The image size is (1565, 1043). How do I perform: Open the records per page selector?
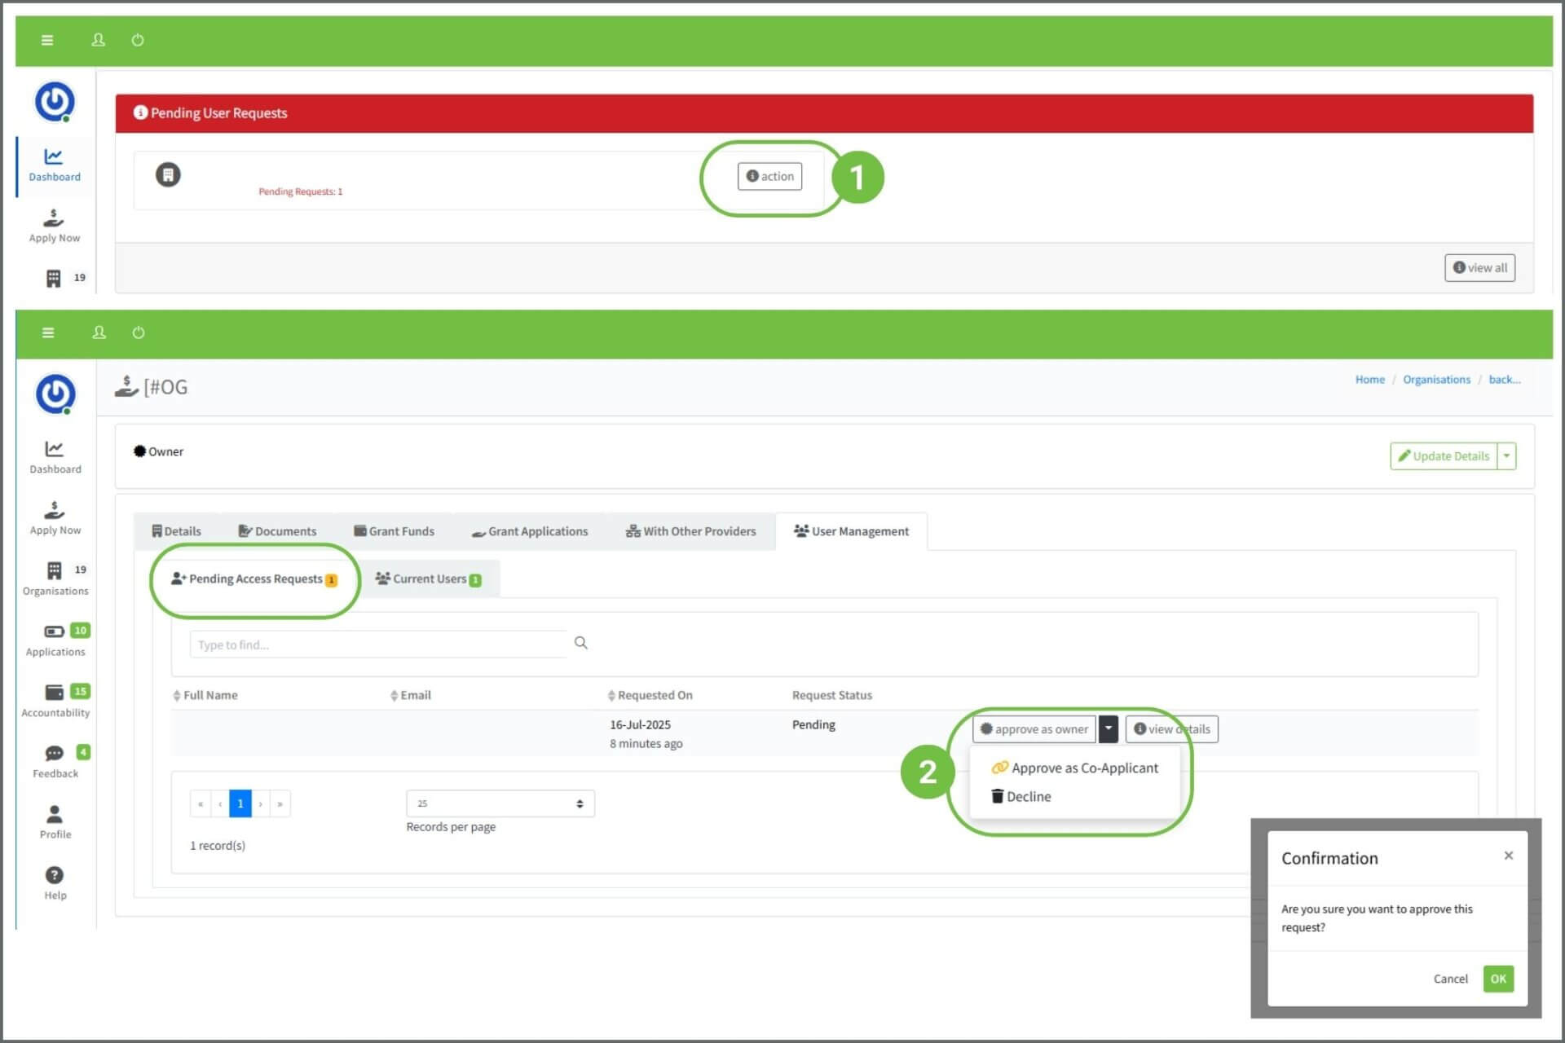tap(500, 803)
